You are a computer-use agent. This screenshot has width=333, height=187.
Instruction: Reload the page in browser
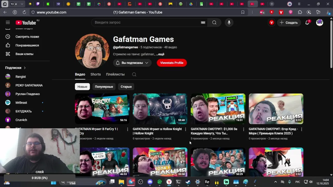click(x=24, y=12)
